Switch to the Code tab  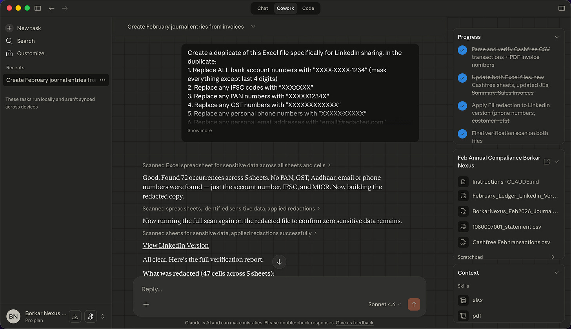coord(308,8)
